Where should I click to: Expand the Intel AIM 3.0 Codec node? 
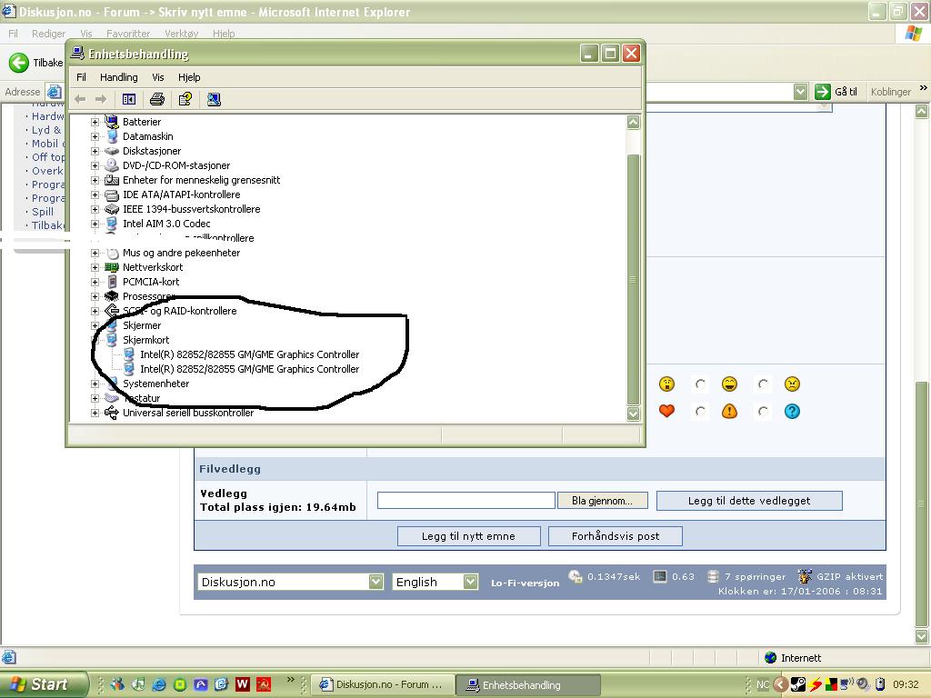click(95, 224)
